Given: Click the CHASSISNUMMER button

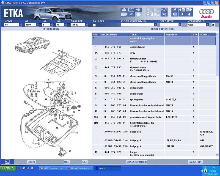Looking at the screenshot, I should pyautogui.click(x=136, y=162).
